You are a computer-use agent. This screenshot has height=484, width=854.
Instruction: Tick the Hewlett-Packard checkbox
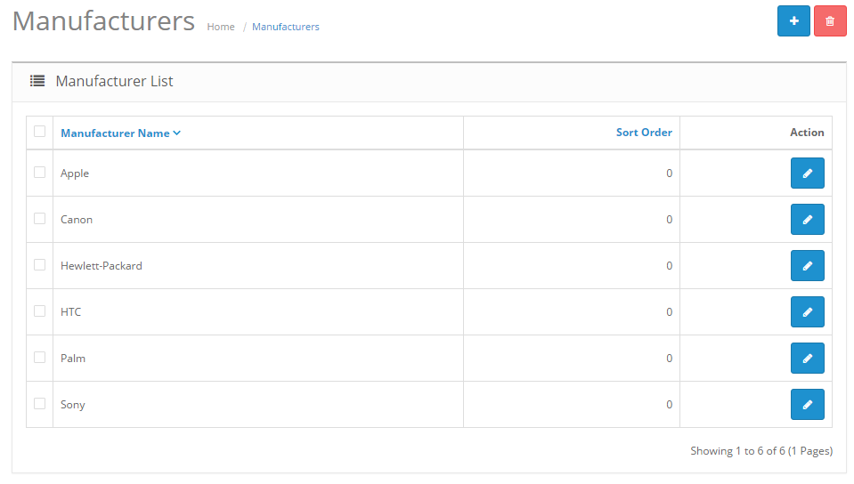(39, 265)
